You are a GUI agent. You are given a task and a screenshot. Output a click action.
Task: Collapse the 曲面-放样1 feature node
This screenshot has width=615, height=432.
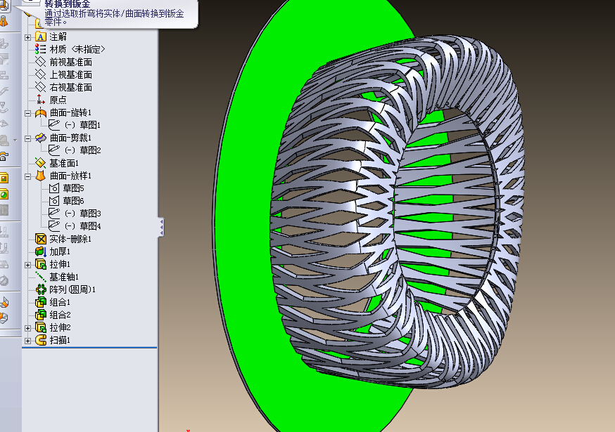click(x=27, y=176)
